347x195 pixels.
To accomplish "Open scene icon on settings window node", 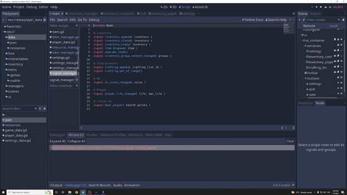I will click(335, 50).
